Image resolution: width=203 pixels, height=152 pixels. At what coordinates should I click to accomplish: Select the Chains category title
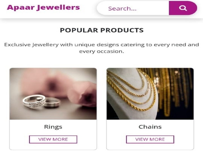[150, 127]
